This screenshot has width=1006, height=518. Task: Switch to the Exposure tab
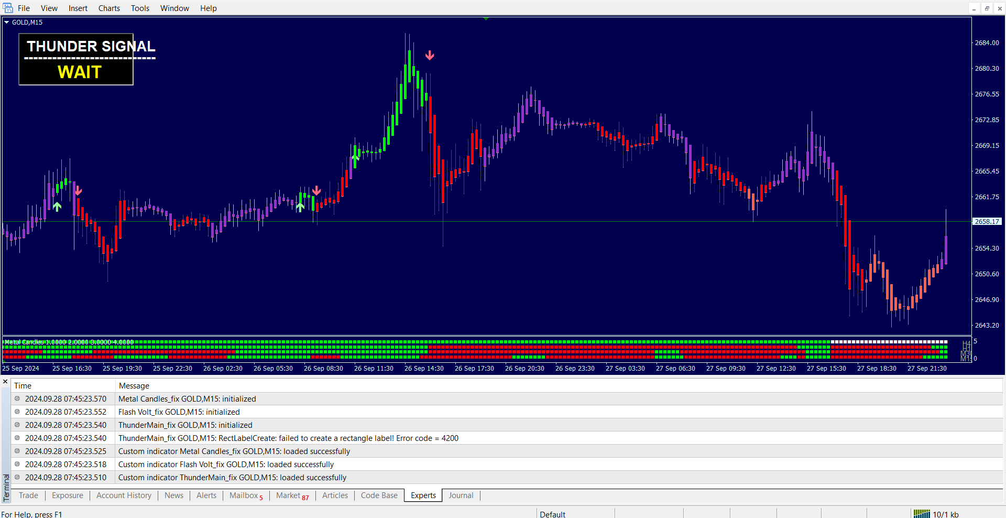[68, 495]
